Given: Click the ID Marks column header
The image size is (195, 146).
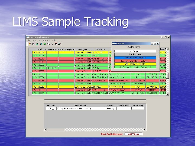Looking at the screenshot, I should click(100, 49).
